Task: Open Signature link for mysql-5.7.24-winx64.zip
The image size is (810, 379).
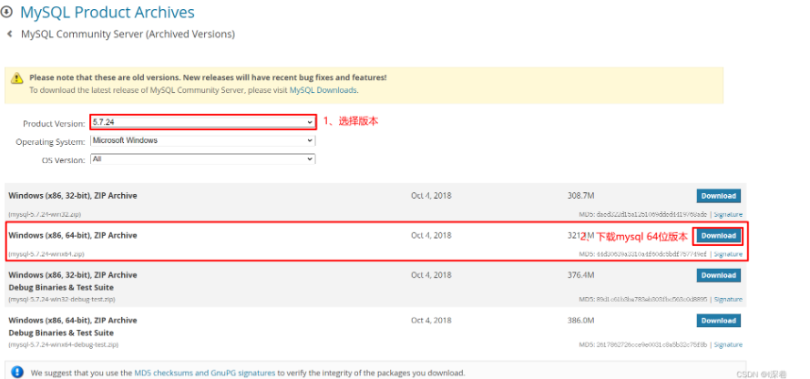Action: pyautogui.click(x=728, y=254)
